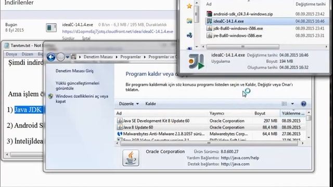333x187 pixels.
Task: Click the Java 8 Update 60 row icon
Action: (x=120, y=127)
